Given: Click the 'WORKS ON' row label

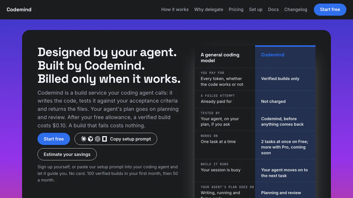Looking at the screenshot, I should [209, 136].
